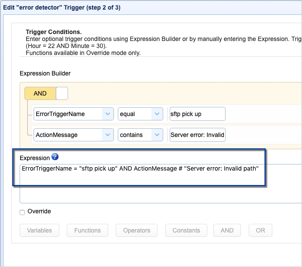The width and height of the screenshot is (302, 267).
Task: Enable the Override checkbox
Action: (22, 212)
